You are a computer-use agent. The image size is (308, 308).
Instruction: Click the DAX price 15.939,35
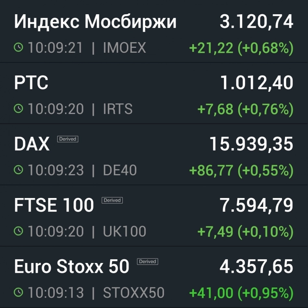tap(251, 144)
